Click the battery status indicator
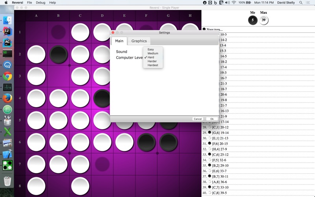315x197 pixels. click(x=245, y=2)
